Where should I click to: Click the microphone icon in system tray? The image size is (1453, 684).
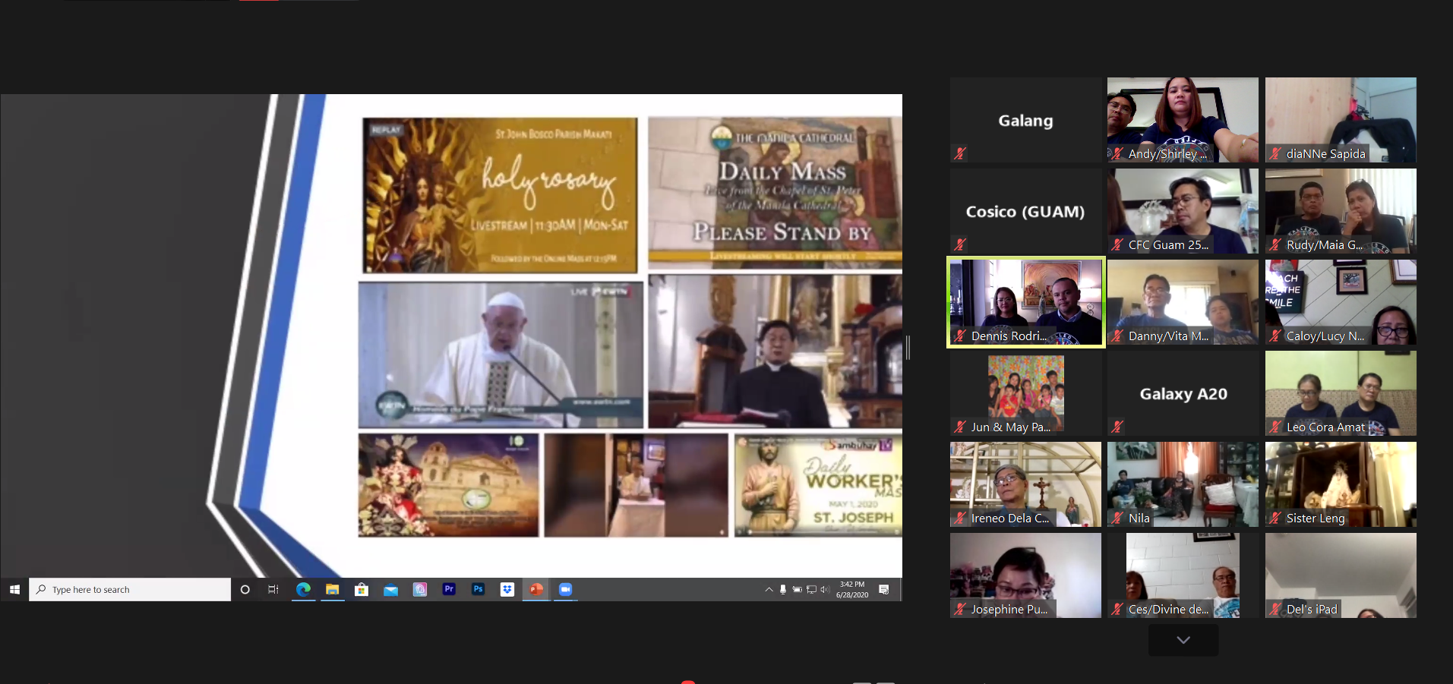point(783,589)
